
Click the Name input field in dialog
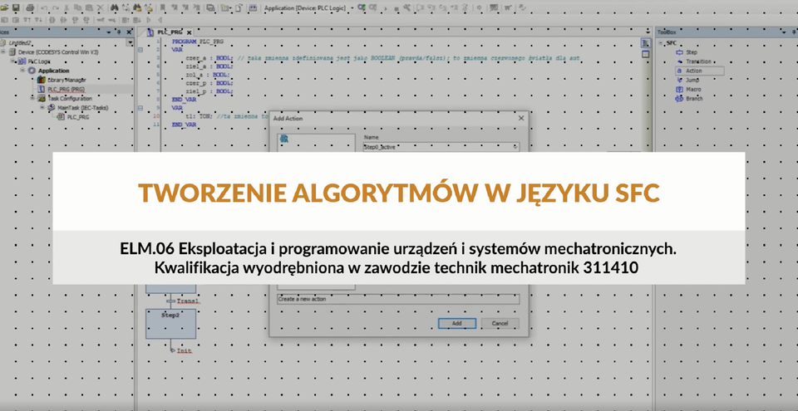click(x=441, y=146)
